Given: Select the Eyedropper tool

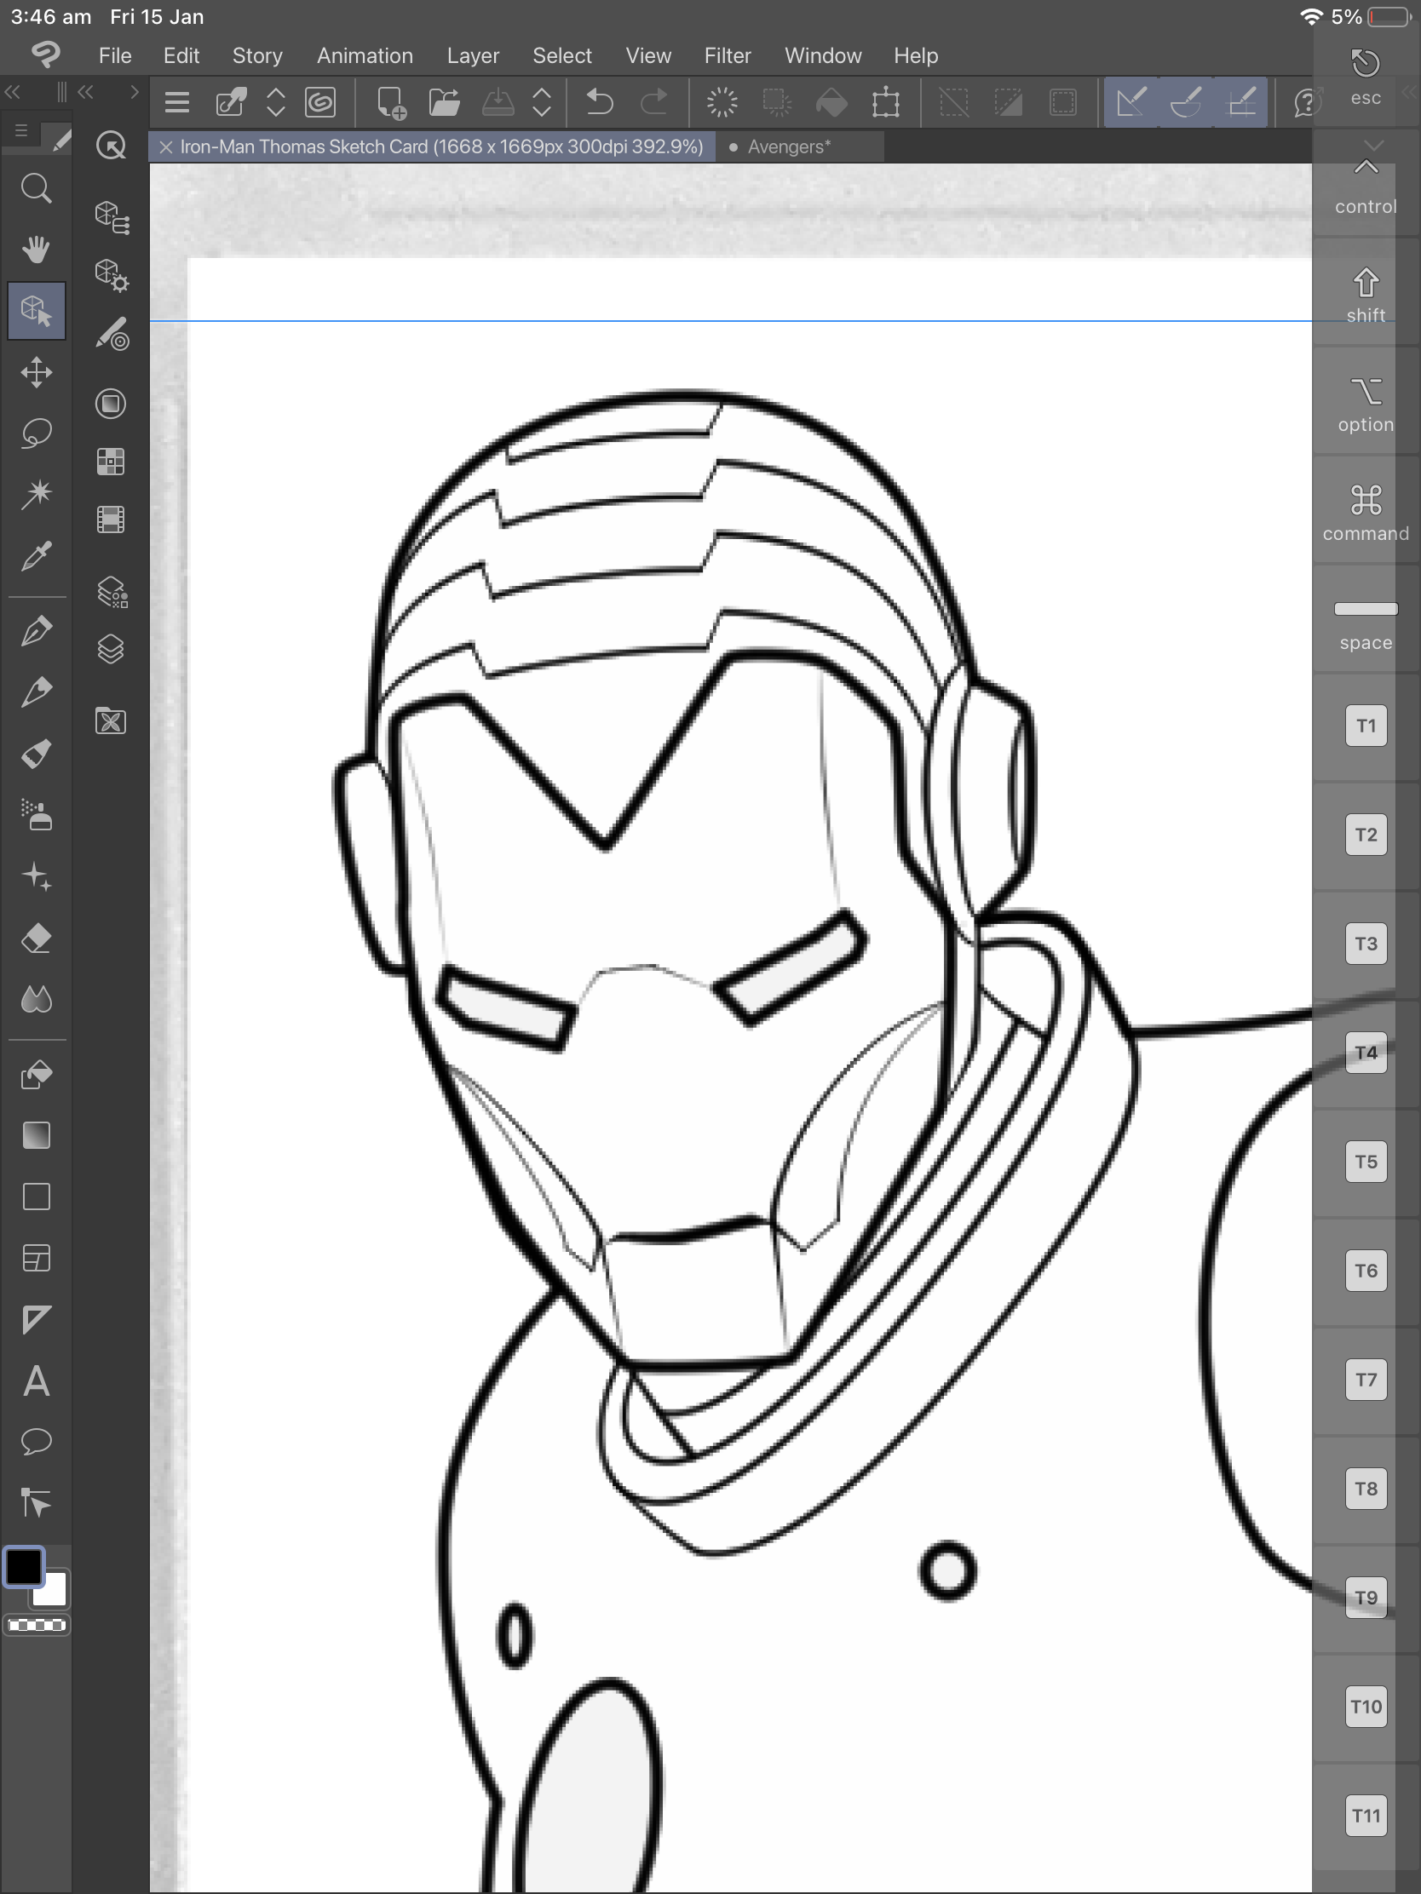Looking at the screenshot, I should pos(36,556).
